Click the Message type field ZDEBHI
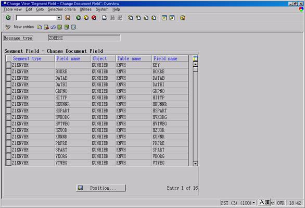The height and width of the screenshot is (208, 305). pyautogui.click(x=84, y=38)
